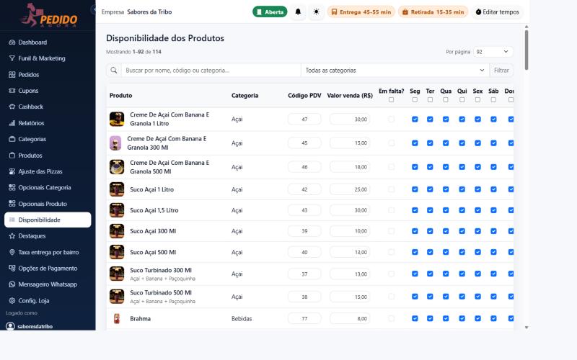Click the Opções de Pagamento icon
The width and height of the screenshot is (577, 360).
click(x=12, y=269)
